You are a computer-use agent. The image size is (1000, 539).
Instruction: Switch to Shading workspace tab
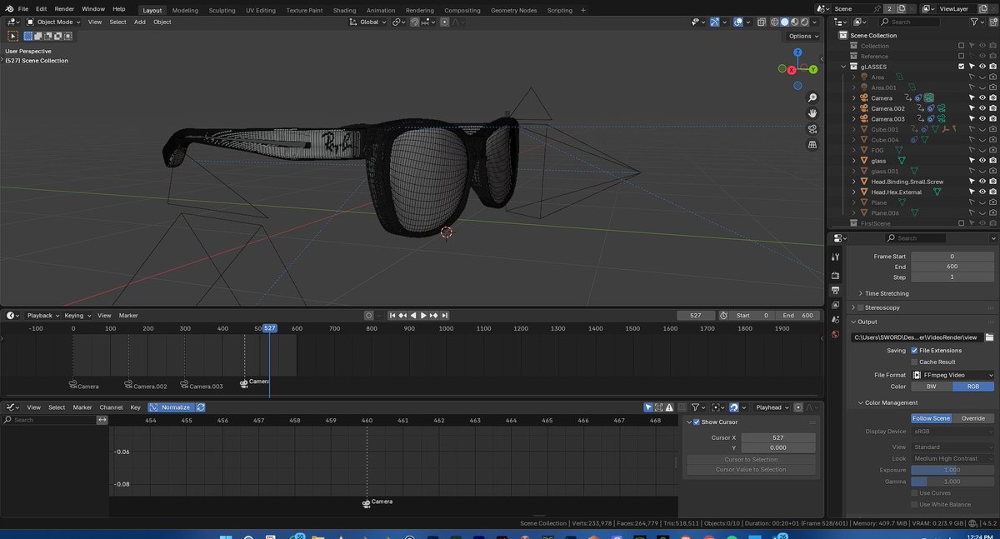tap(344, 10)
